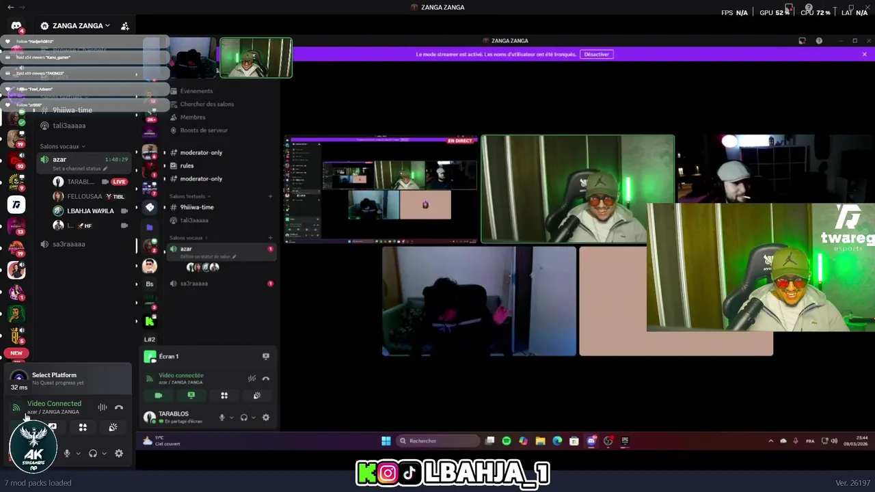The height and width of the screenshot is (492, 875).
Task: Open the help icon in the ZANGA ZANGA title bar
Action: [819, 41]
